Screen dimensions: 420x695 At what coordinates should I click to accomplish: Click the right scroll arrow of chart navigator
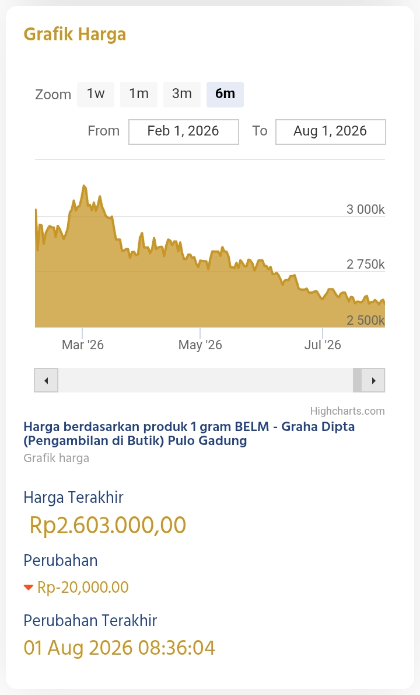373,380
